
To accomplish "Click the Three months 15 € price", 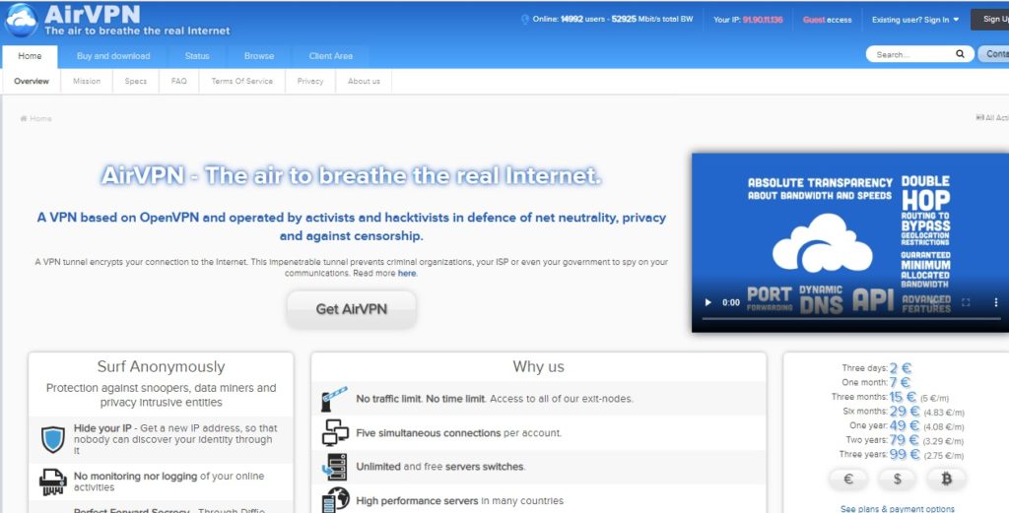I will coord(903,397).
